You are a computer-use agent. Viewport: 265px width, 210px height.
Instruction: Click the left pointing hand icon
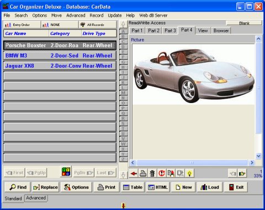click(232, 173)
